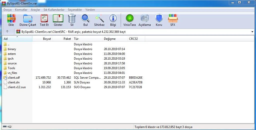Click size value 1.311.232

coord(45,87)
